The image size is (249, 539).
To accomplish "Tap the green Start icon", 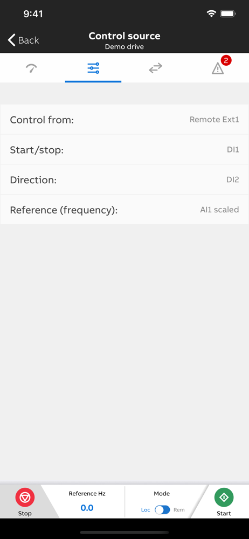I will [x=224, y=497].
